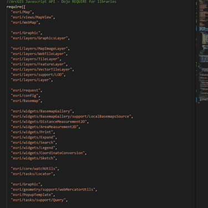Click "esri/widgets/Search" string
The height and width of the screenshot is (208, 208).
click(33, 143)
